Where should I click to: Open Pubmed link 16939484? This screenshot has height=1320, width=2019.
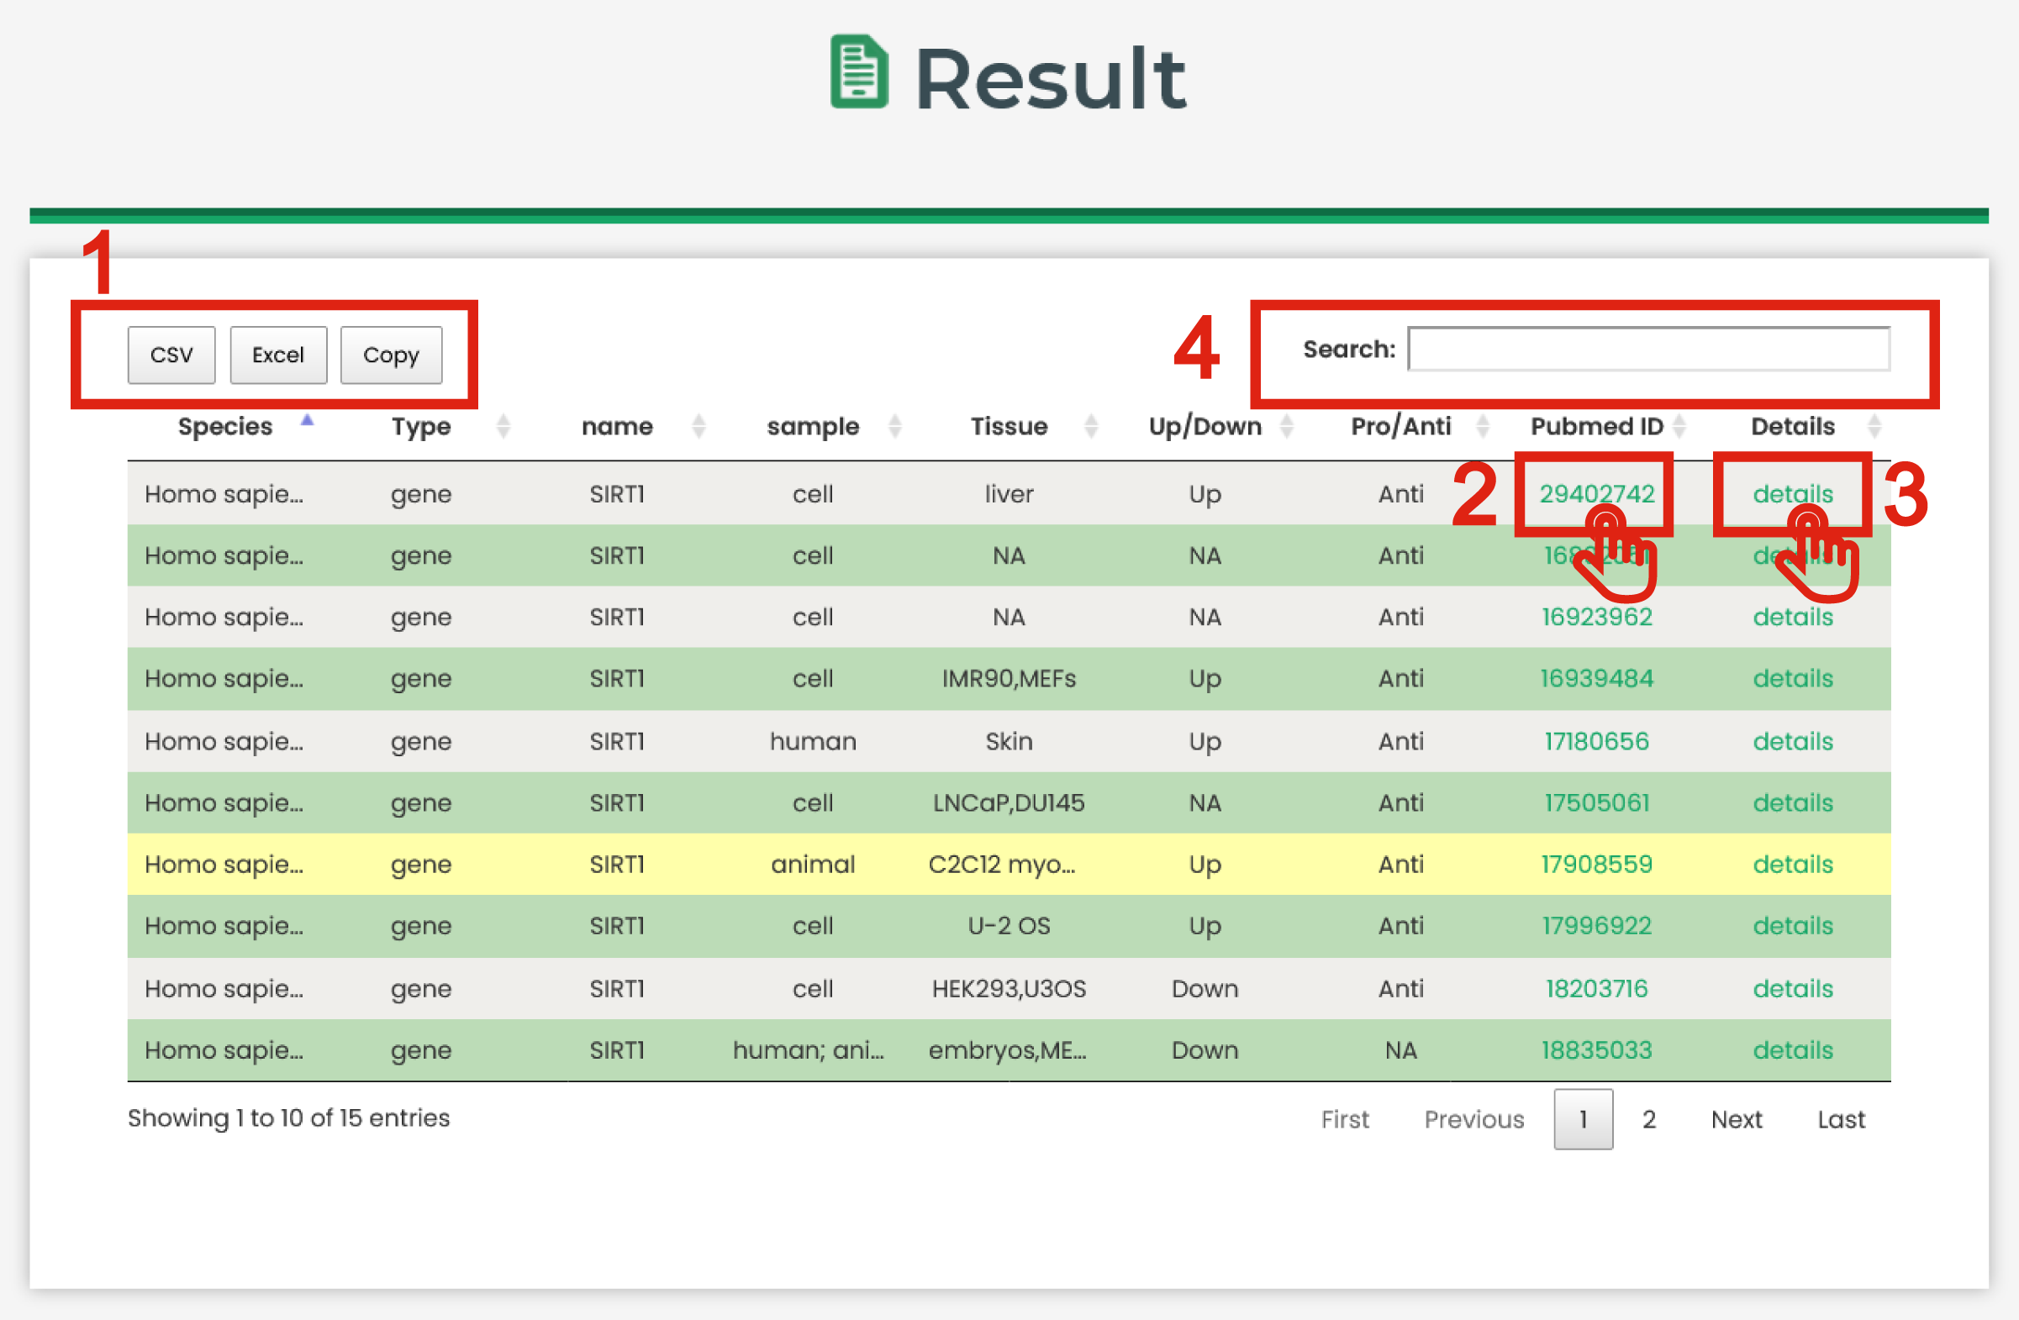[1596, 679]
